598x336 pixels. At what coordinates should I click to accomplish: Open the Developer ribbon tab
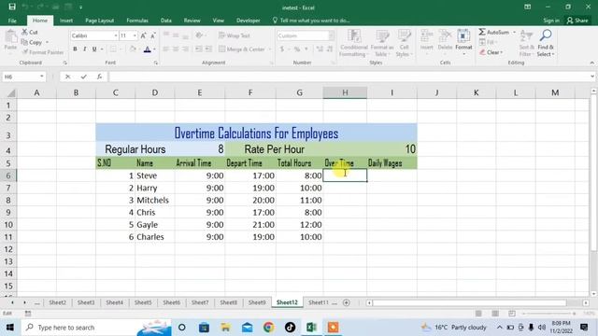[x=248, y=21]
